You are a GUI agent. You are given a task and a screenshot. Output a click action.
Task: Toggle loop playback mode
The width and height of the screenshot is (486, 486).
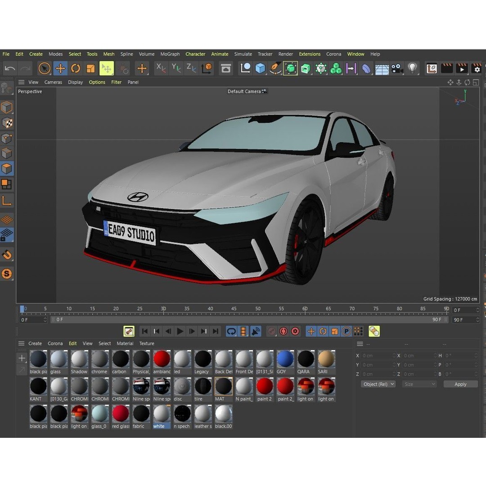pos(231,331)
